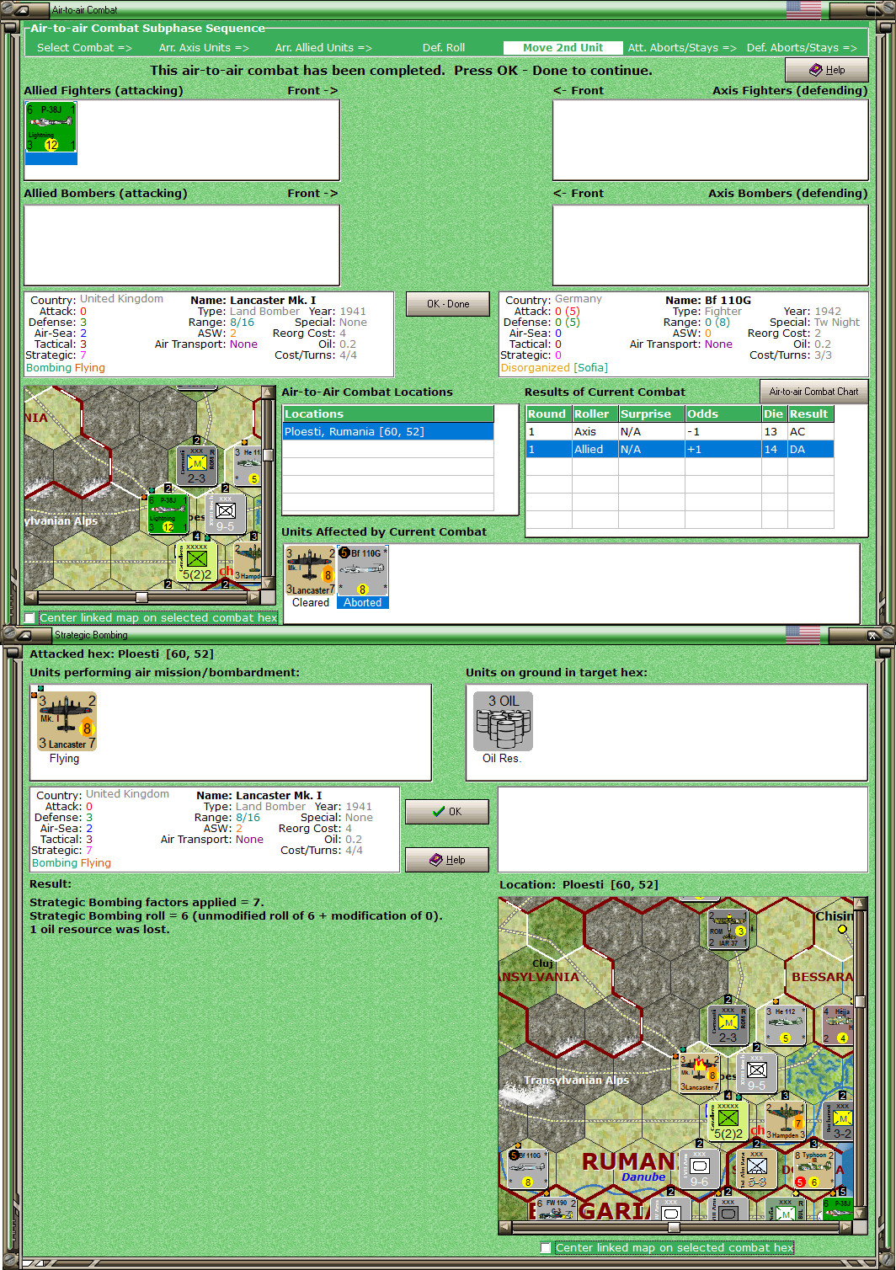
Task: Toggle center linked map checkbox in Strategic Bombing
Action: (546, 1248)
